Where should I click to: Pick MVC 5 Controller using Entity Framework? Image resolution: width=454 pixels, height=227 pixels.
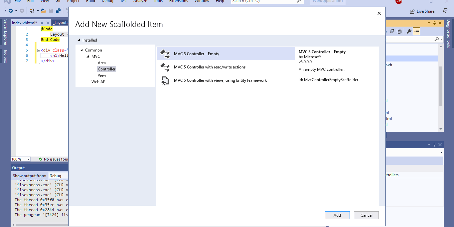pos(220,80)
